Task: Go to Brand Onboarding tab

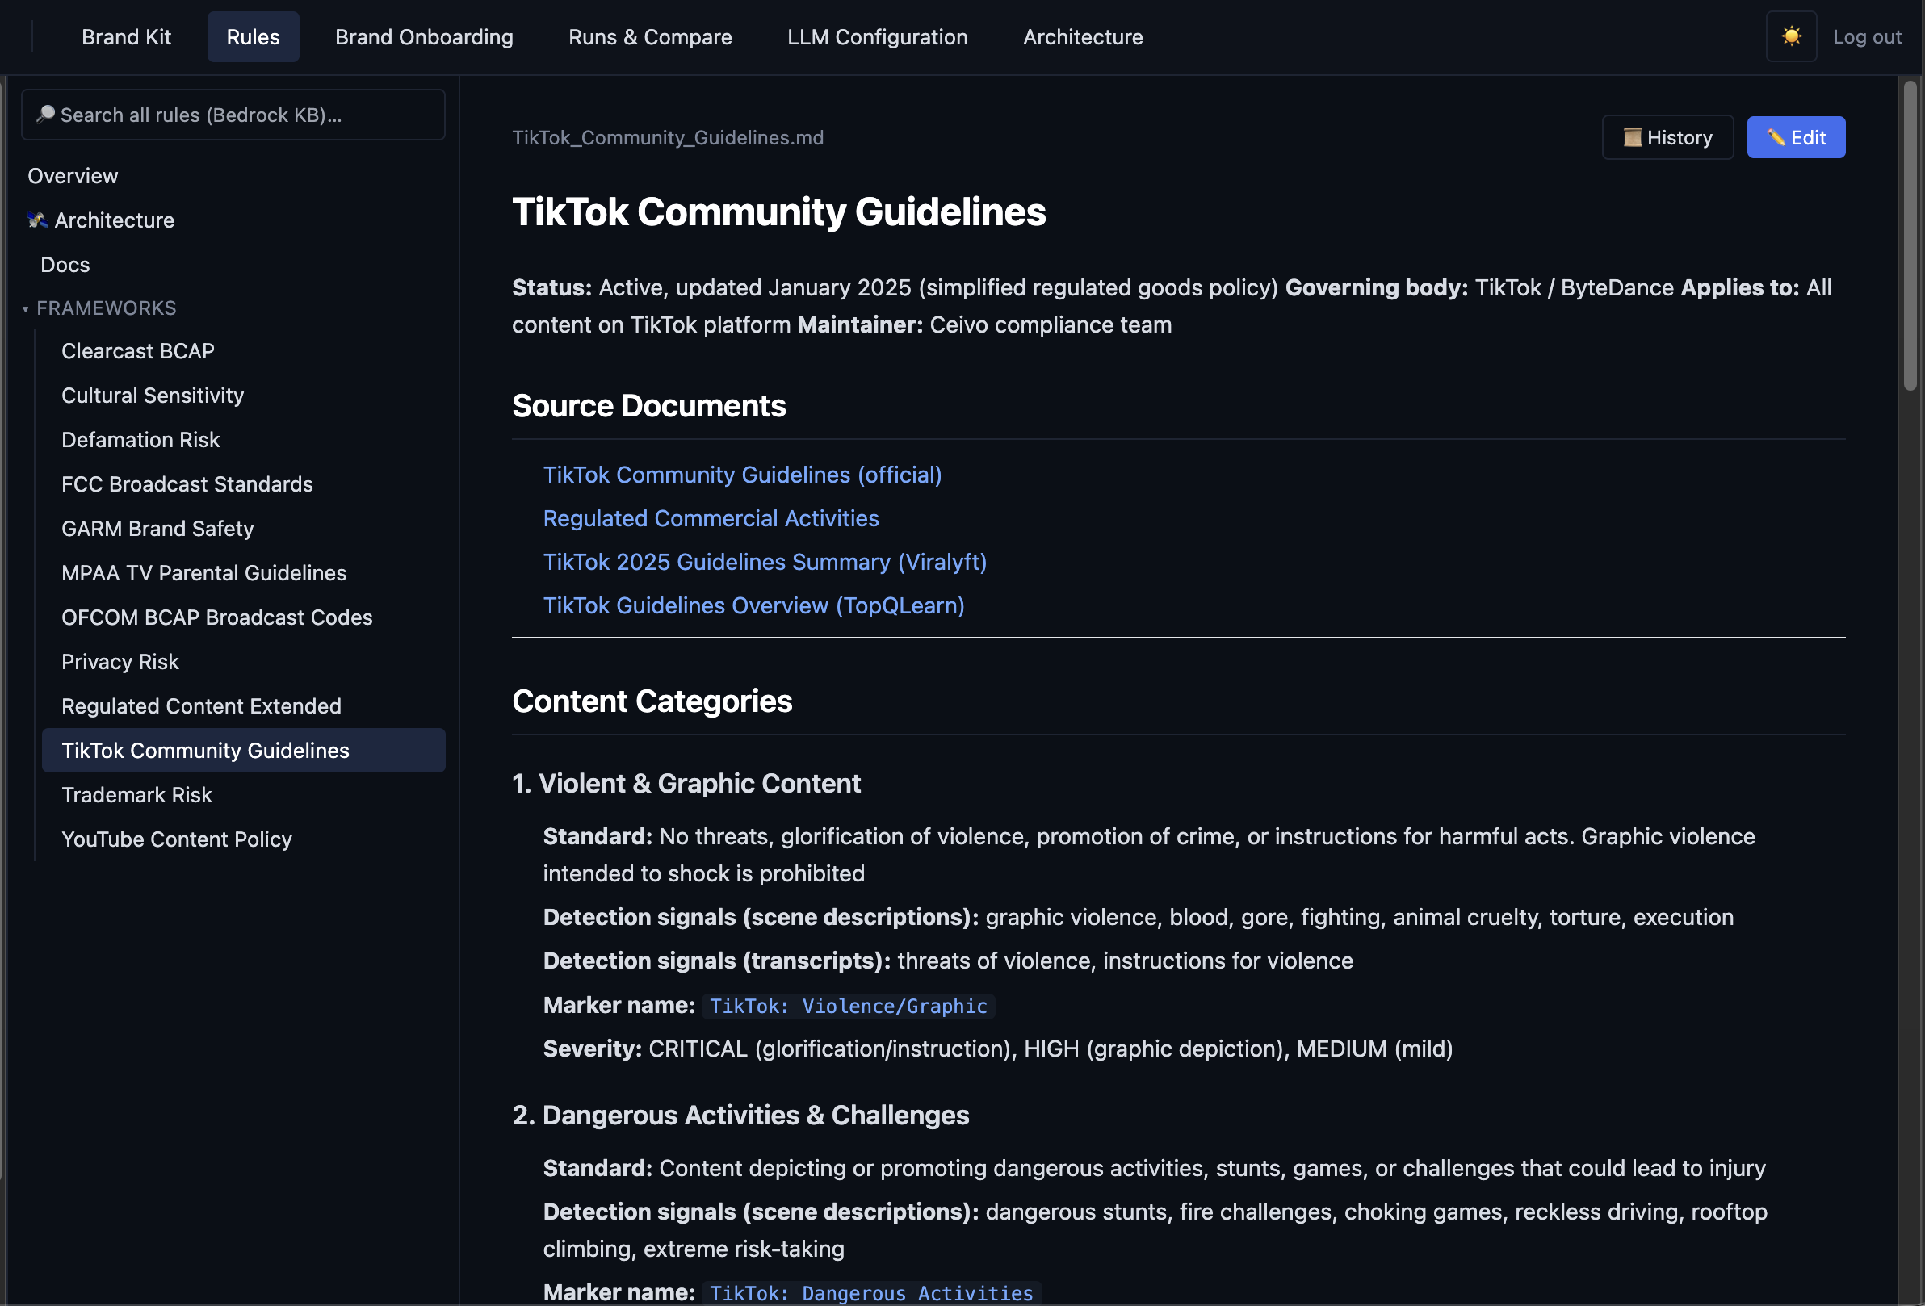Action: click(x=424, y=36)
